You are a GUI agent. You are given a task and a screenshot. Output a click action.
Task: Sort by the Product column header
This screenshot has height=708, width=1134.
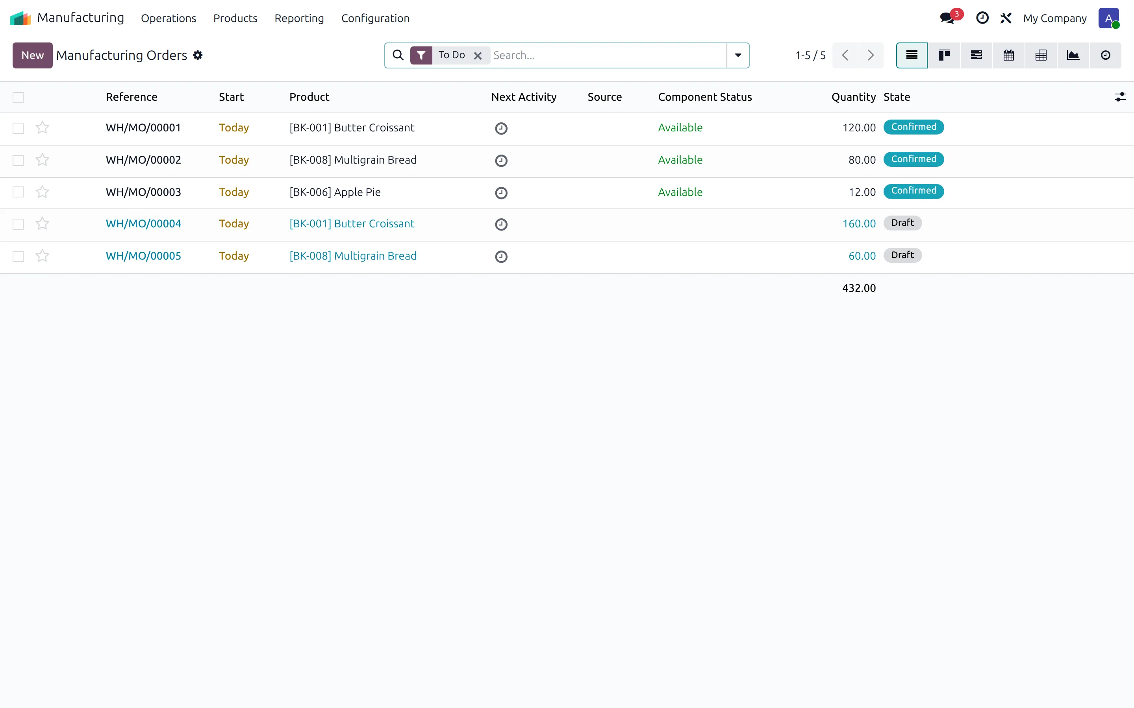click(x=309, y=97)
